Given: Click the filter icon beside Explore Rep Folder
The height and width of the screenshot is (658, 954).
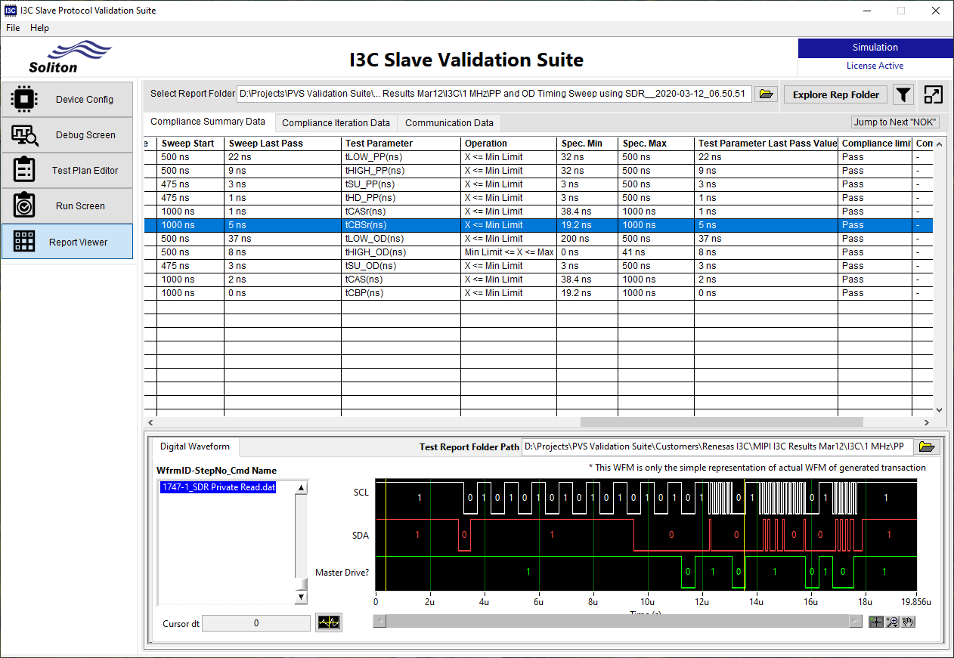Looking at the screenshot, I should pyautogui.click(x=903, y=94).
